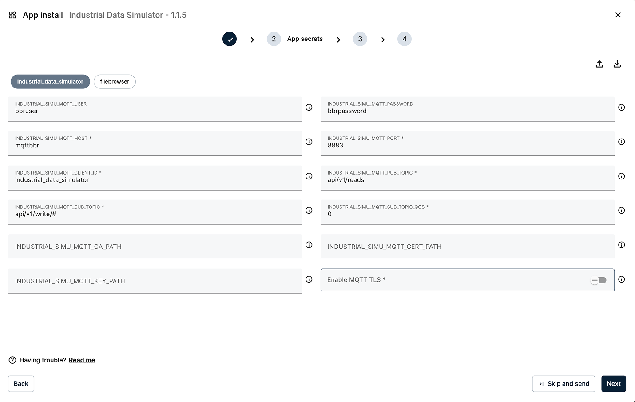Click info icon next to Enable MQTT TLS
635x402 pixels.
pyautogui.click(x=621, y=279)
